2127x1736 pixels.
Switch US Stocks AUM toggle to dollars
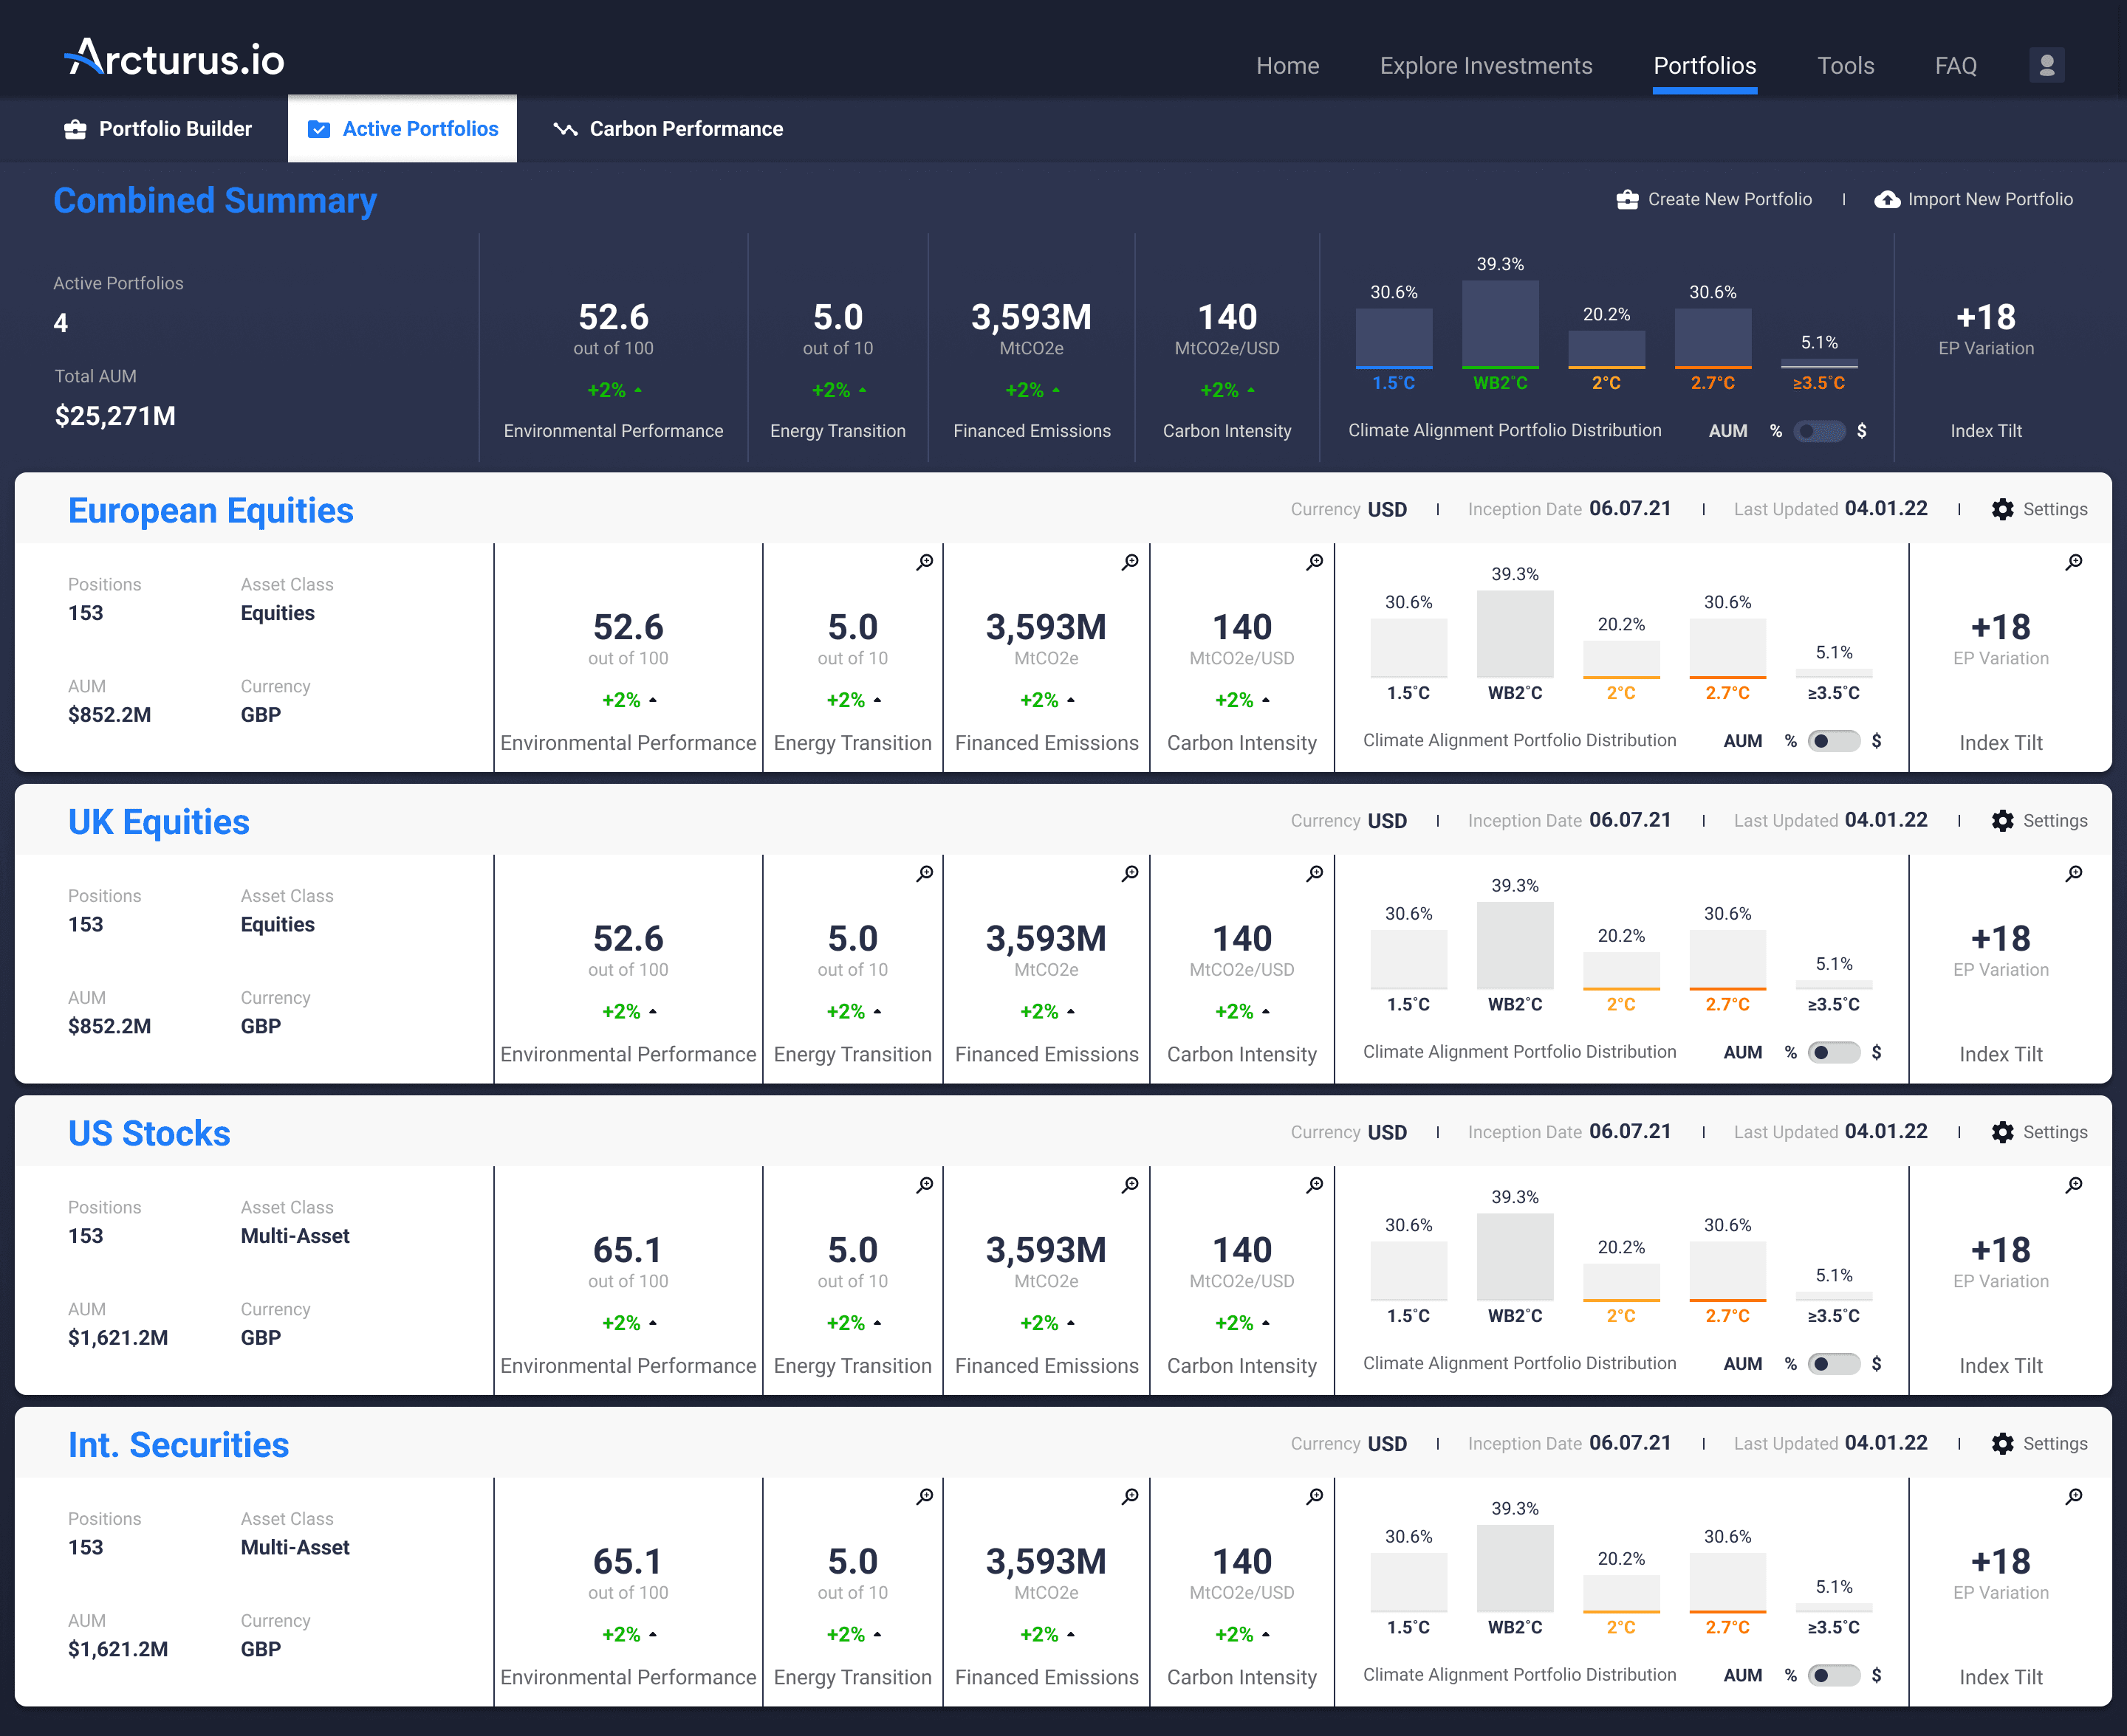click(1833, 1364)
